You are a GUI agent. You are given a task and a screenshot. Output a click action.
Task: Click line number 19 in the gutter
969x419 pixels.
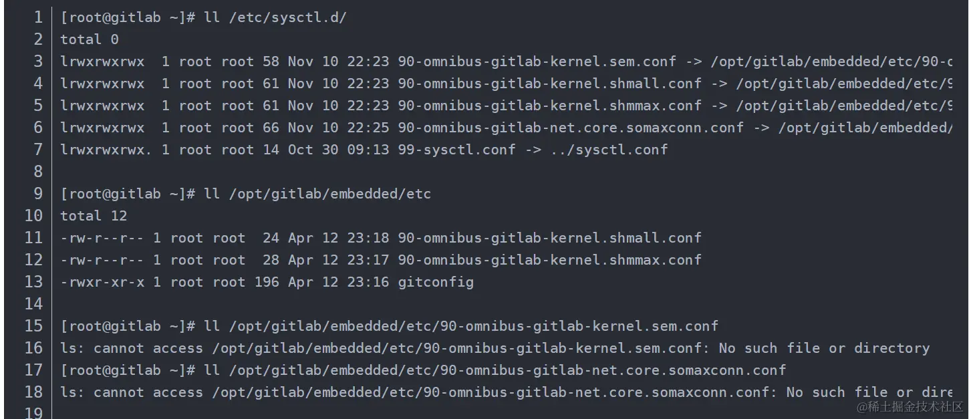pyautogui.click(x=33, y=412)
